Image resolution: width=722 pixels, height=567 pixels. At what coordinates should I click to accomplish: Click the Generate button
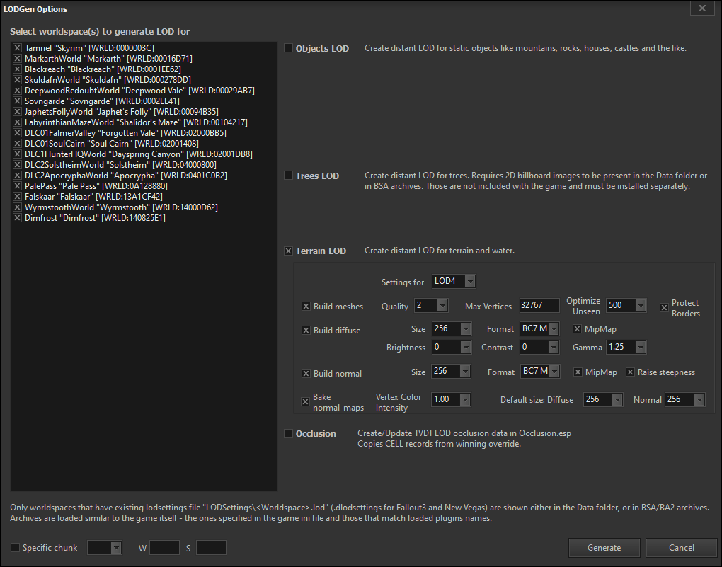pyautogui.click(x=604, y=548)
